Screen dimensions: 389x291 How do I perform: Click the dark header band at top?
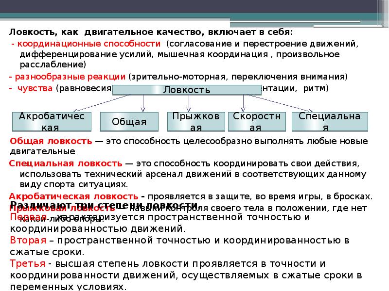[194, 7]
